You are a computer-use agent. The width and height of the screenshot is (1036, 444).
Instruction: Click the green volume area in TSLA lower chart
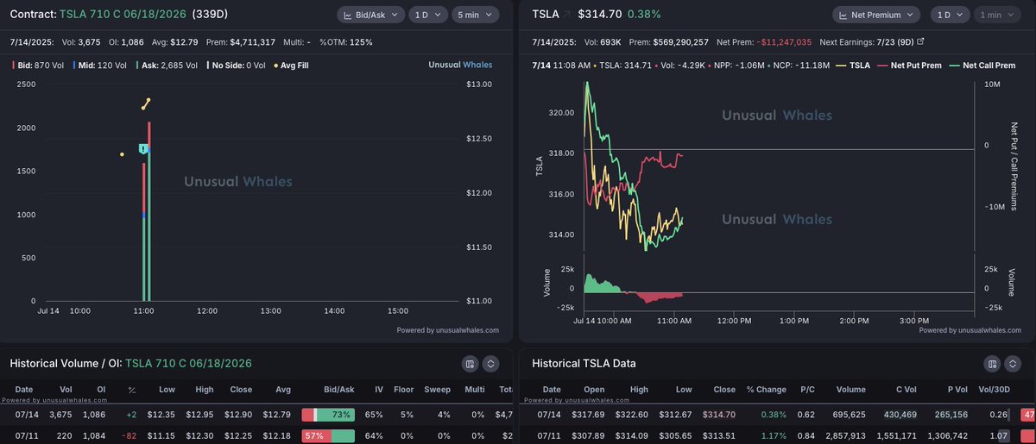(603, 284)
